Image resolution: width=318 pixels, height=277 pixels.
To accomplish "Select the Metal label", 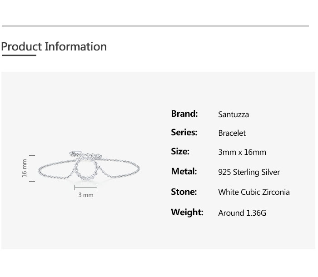I will [x=184, y=172].
